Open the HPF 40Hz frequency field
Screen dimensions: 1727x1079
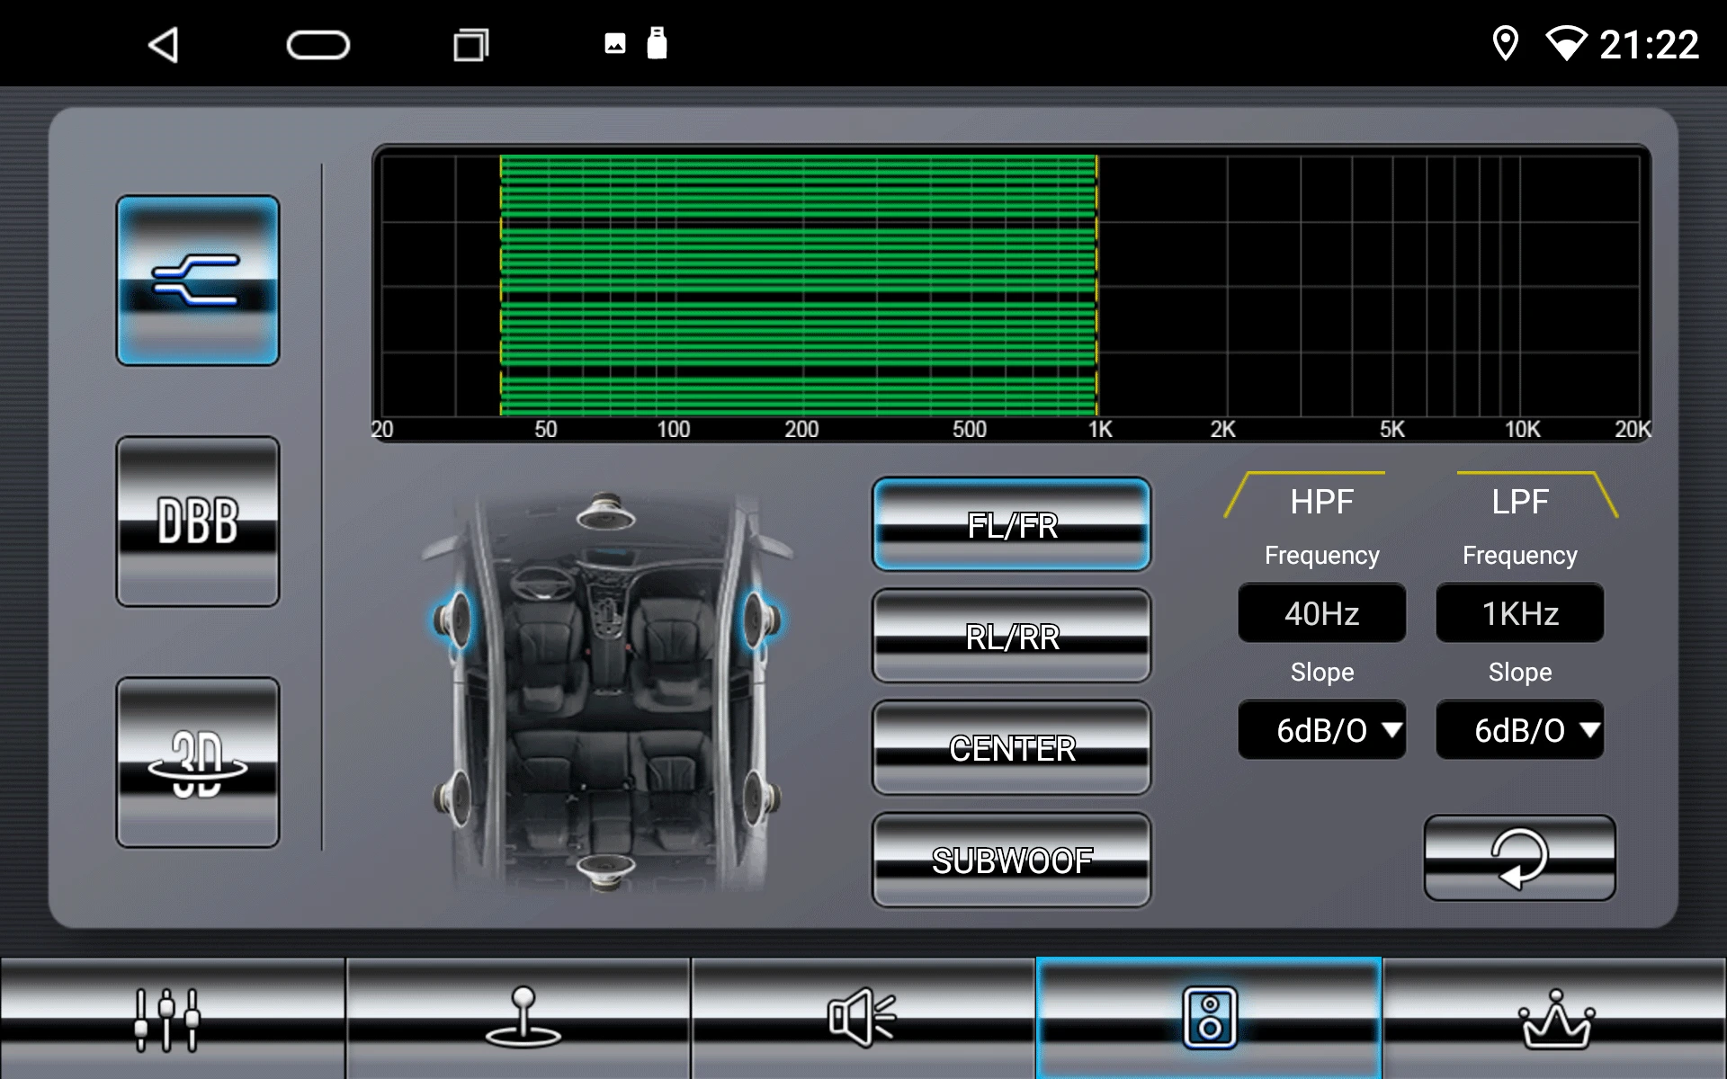1321,613
